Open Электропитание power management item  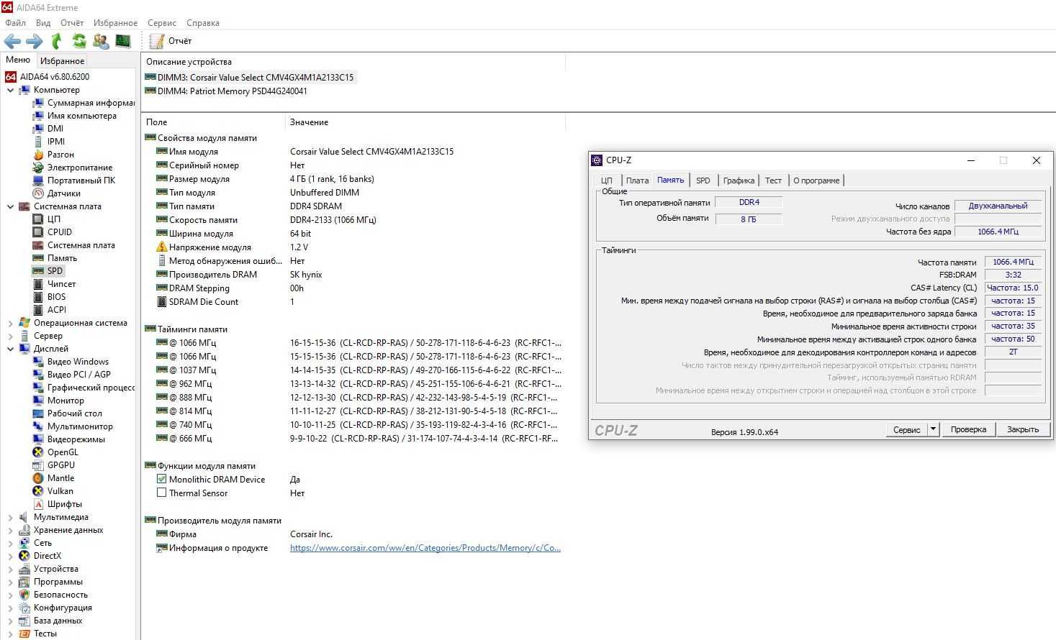click(x=79, y=168)
